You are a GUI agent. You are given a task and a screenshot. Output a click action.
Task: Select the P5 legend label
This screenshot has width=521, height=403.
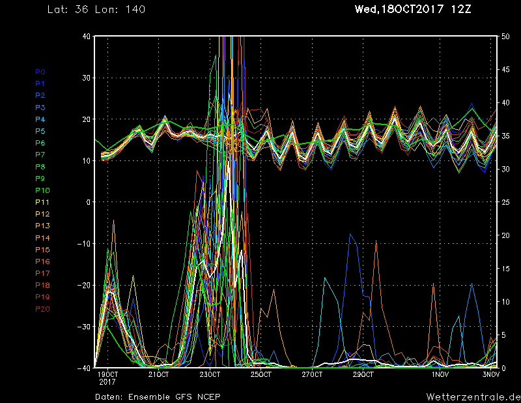click(x=40, y=131)
